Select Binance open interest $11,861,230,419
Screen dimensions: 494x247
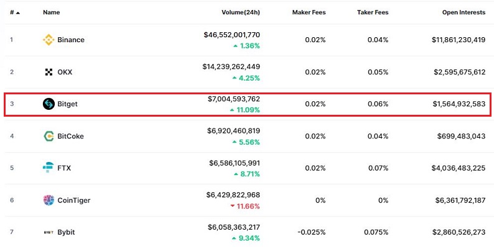(459, 40)
